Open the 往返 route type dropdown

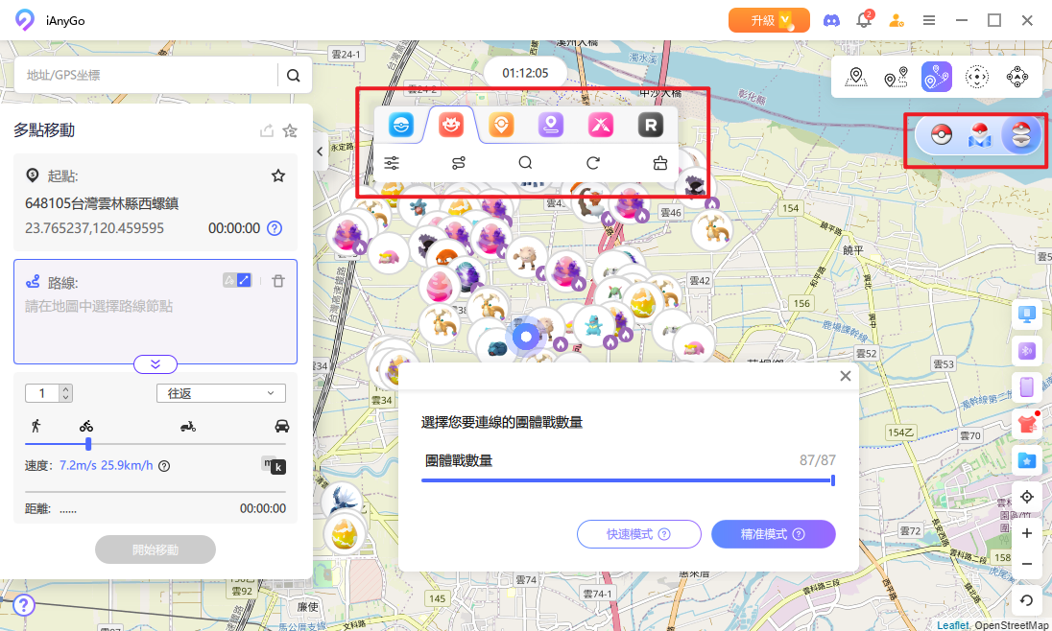[221, 393]
